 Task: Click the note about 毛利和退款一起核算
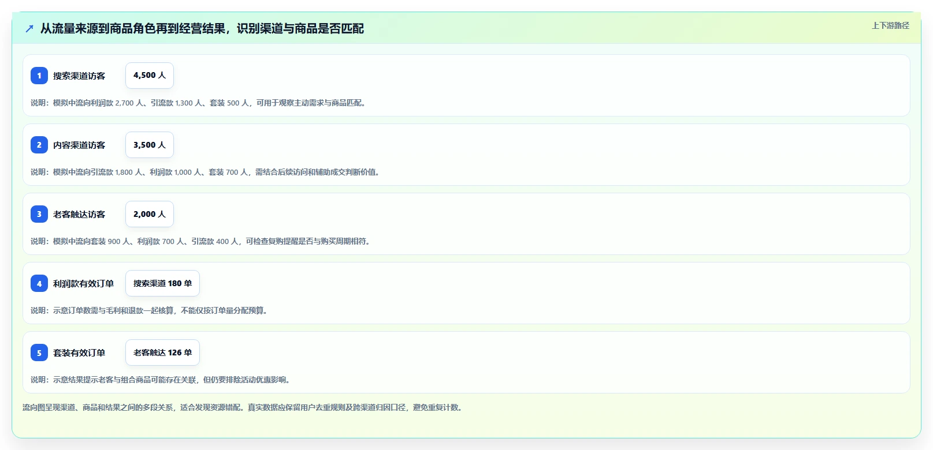(150, 310)
